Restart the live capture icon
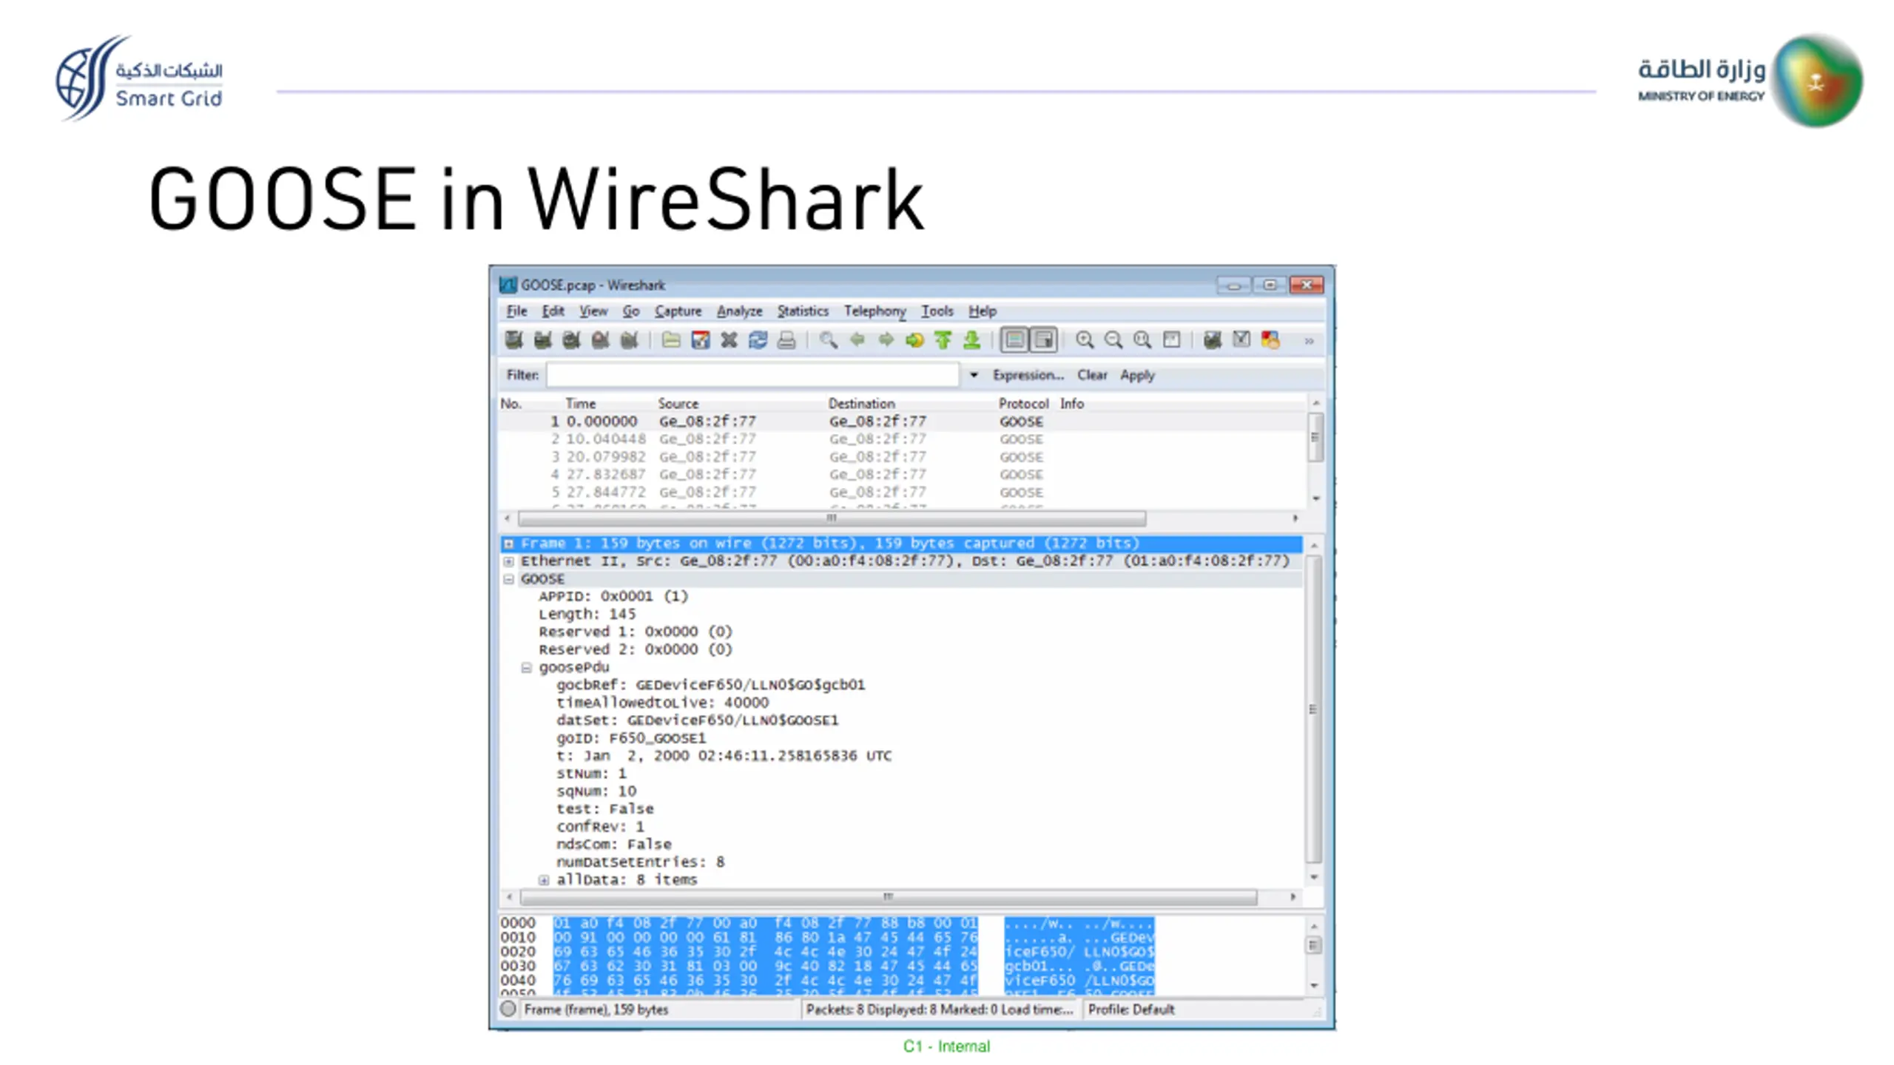The width and height of the screenshot is (1894, 1065). (629, 340)
